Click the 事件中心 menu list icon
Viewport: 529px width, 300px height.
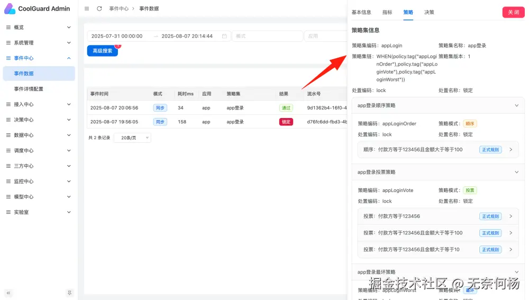(x=8, y=58)
